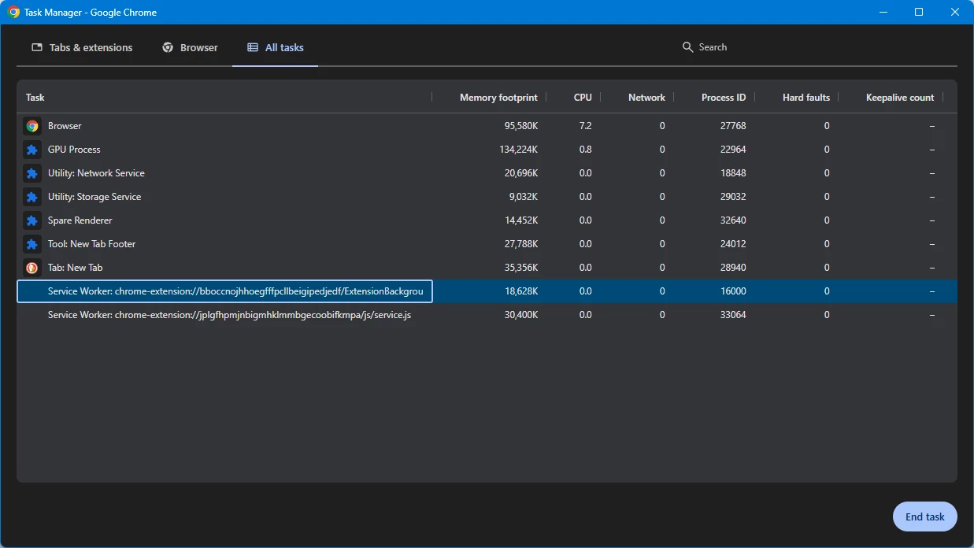This screenshot has width=974, height=548.
Task: Click the End task button
Action: pos(925,517)
